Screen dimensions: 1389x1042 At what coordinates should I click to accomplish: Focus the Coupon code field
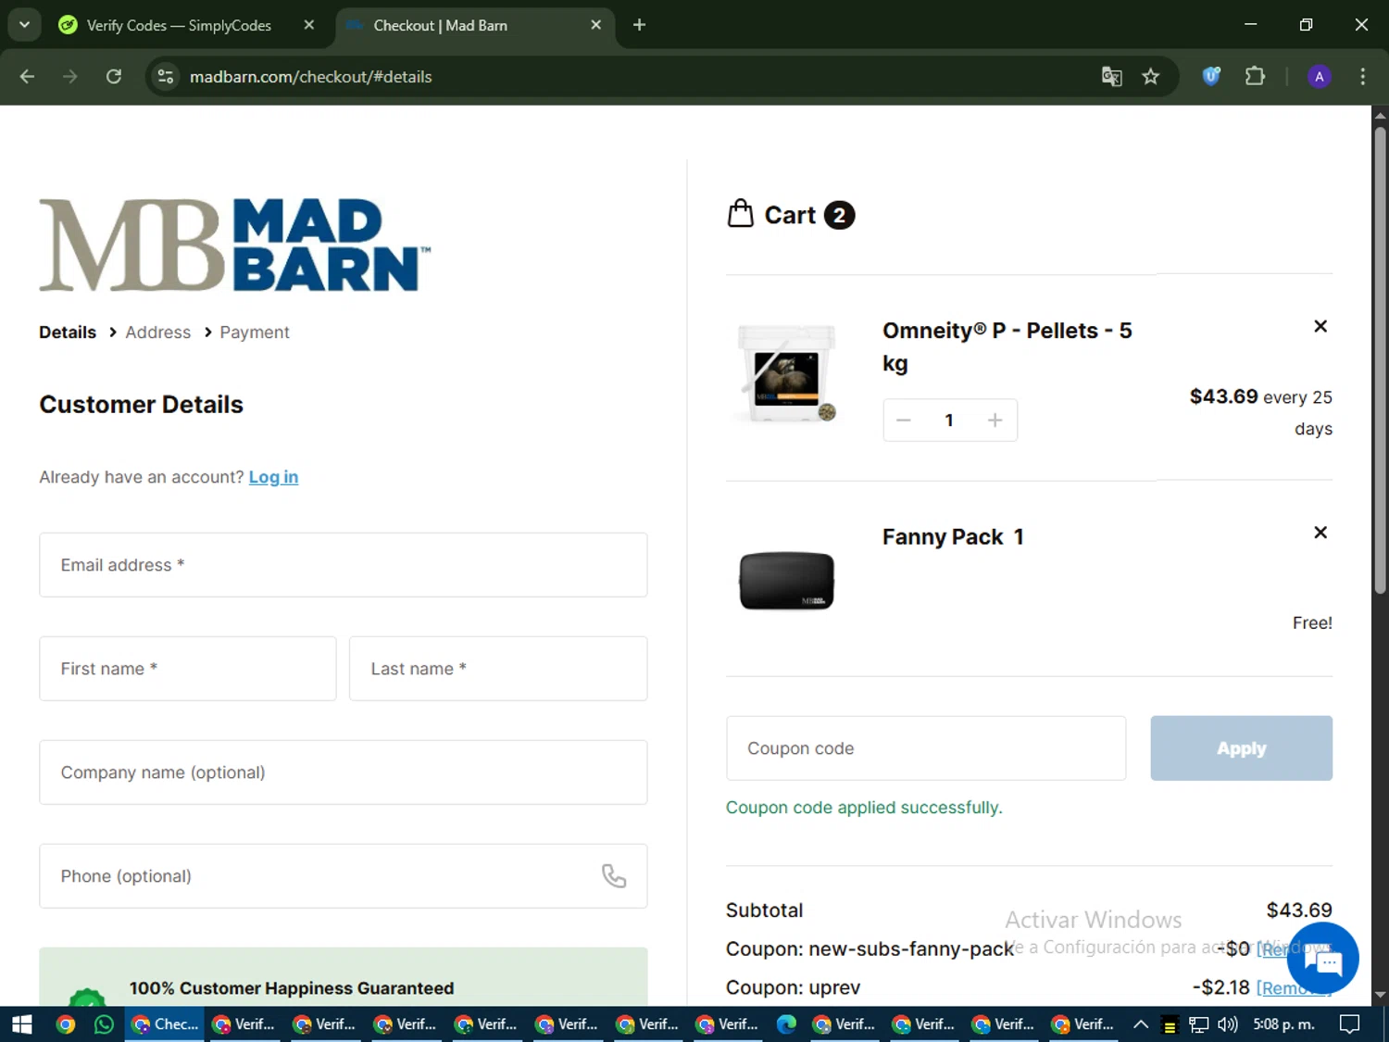pos(926,748)
